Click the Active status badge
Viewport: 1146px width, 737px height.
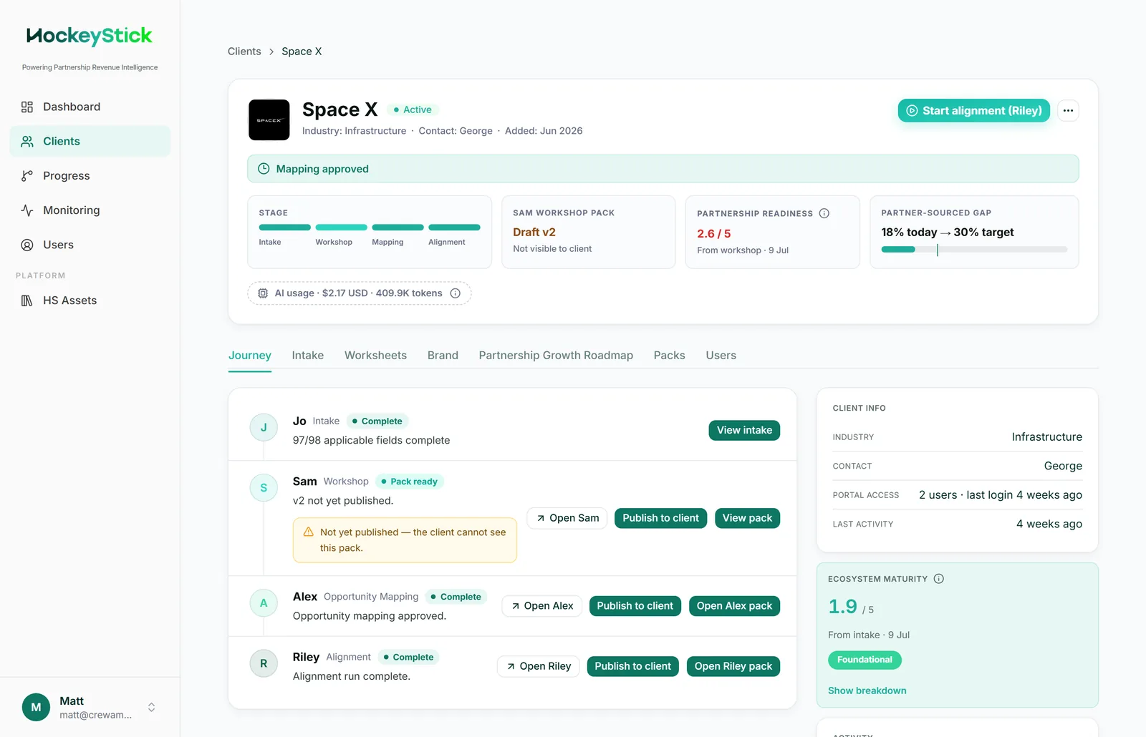[413, 109]
